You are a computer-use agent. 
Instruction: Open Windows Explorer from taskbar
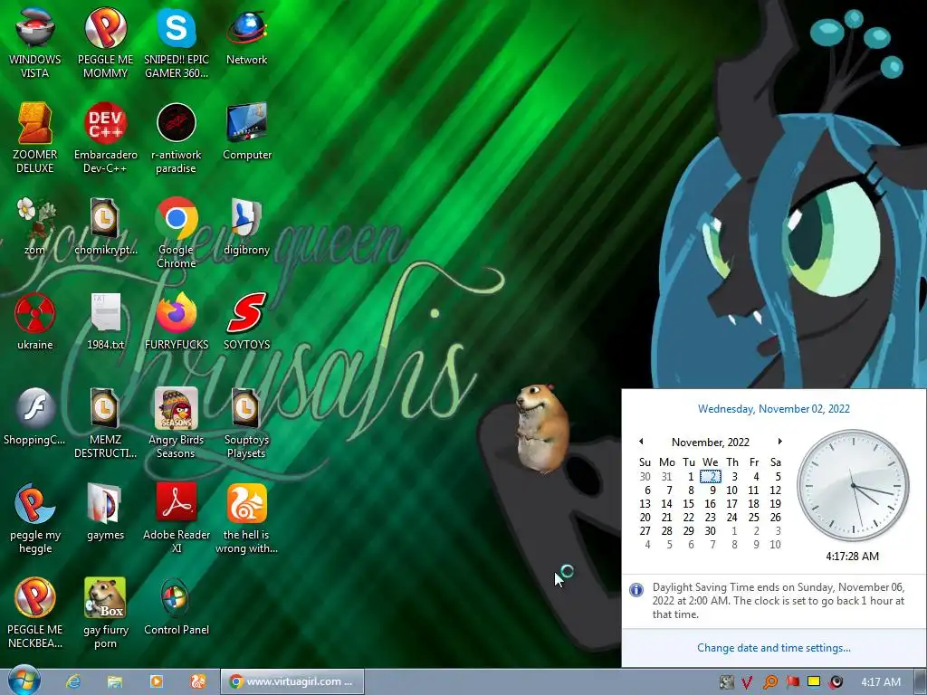115,681
